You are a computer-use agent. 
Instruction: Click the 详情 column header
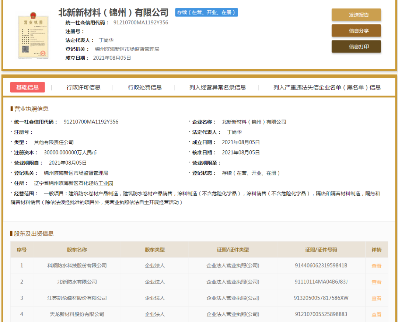(376, 250)
